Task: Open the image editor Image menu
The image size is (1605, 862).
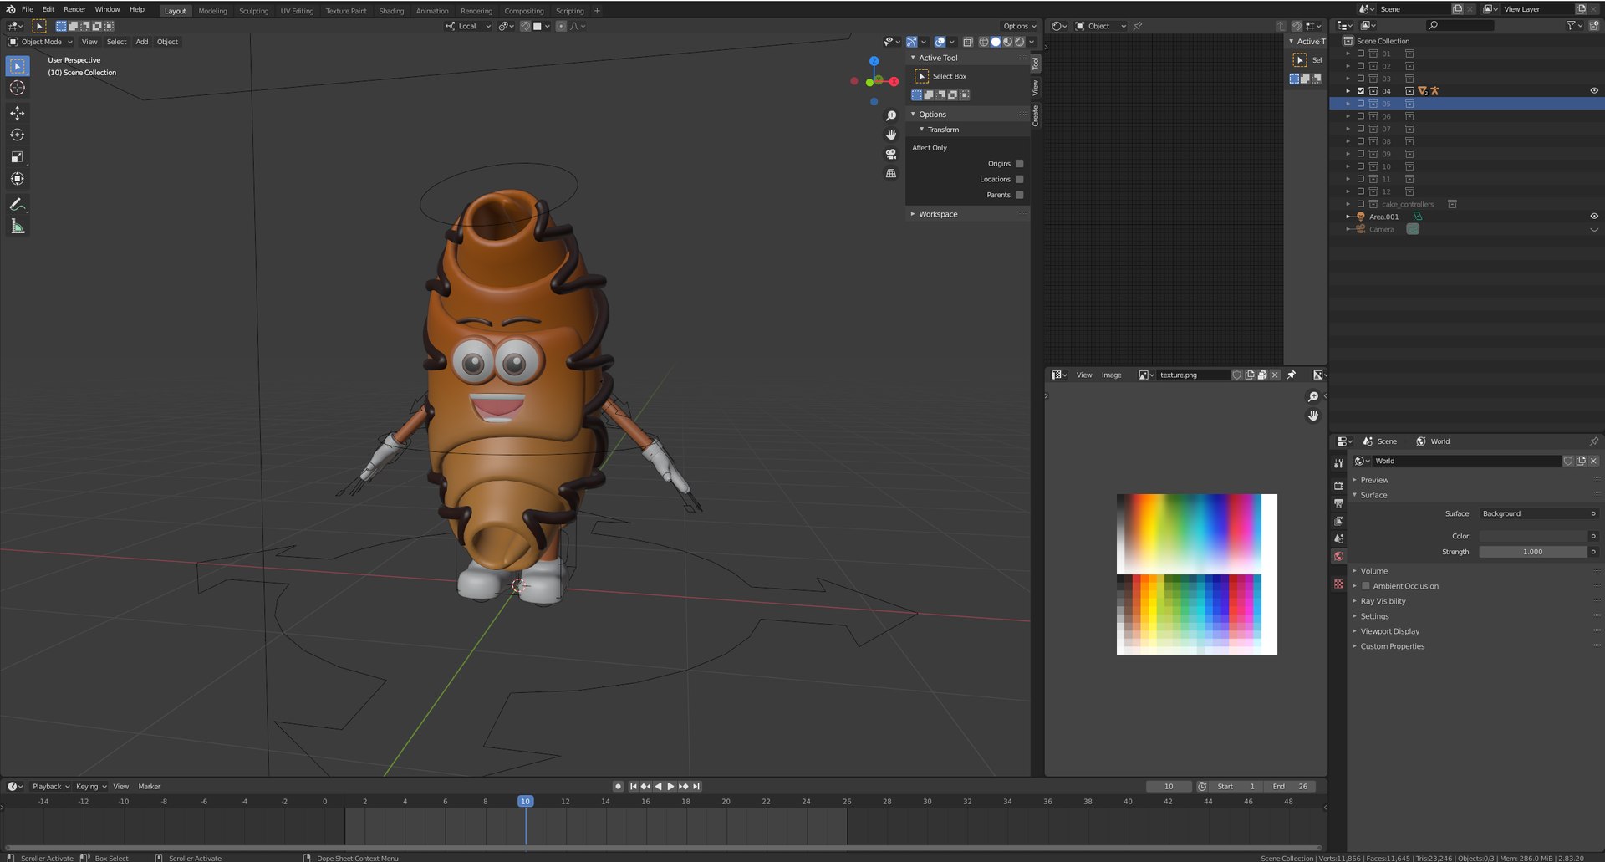Action: [1111, 375]
